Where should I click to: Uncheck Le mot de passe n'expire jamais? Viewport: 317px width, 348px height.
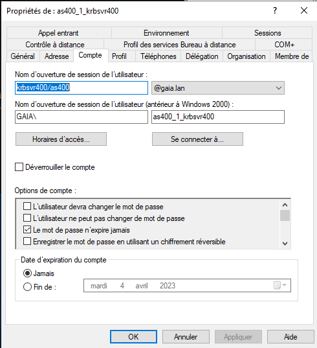(x=27, y=229)
